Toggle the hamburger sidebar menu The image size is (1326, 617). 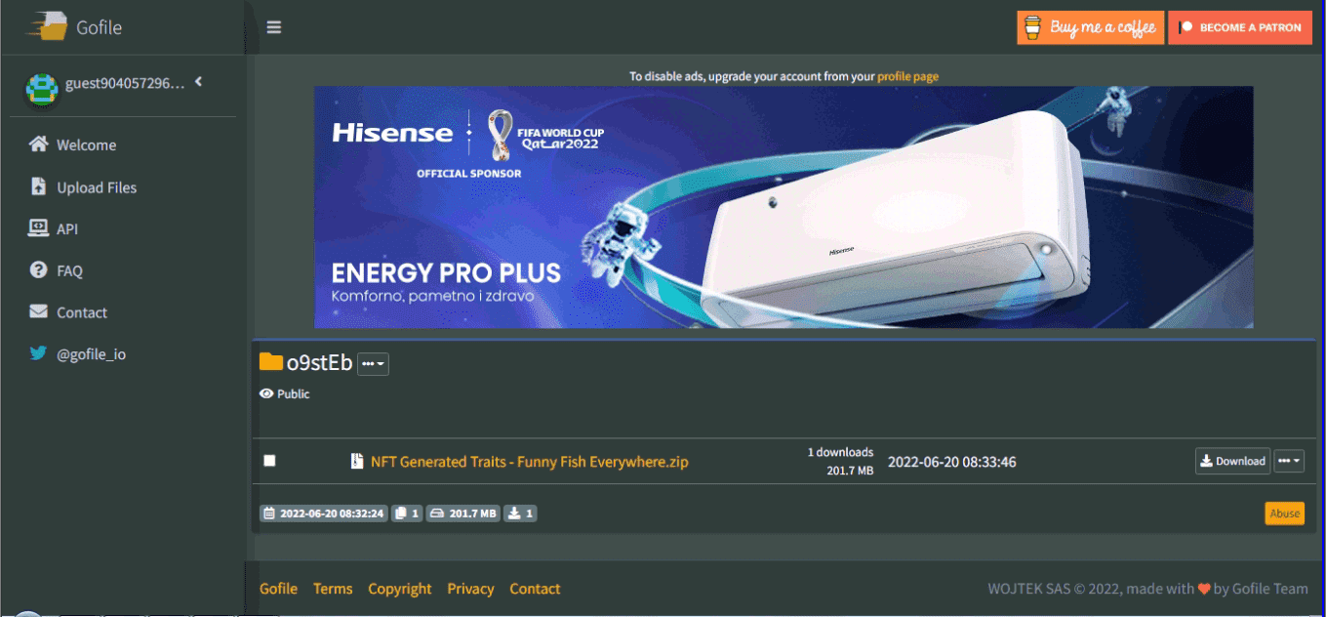point(274,27)
